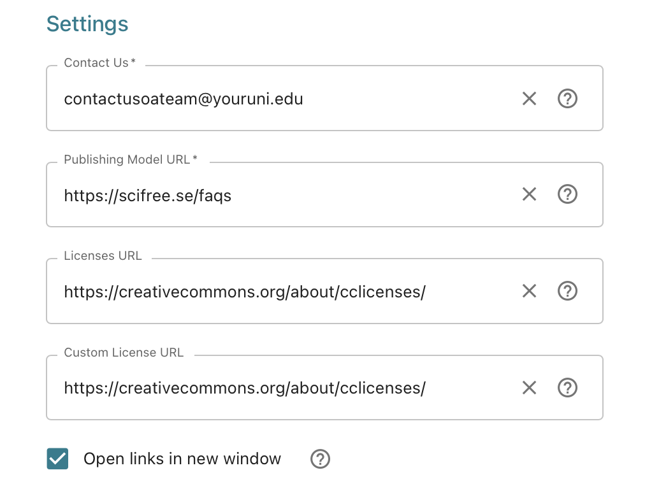
Task: Select the Publishing Model URL text
Action: (x=147, y=196)
